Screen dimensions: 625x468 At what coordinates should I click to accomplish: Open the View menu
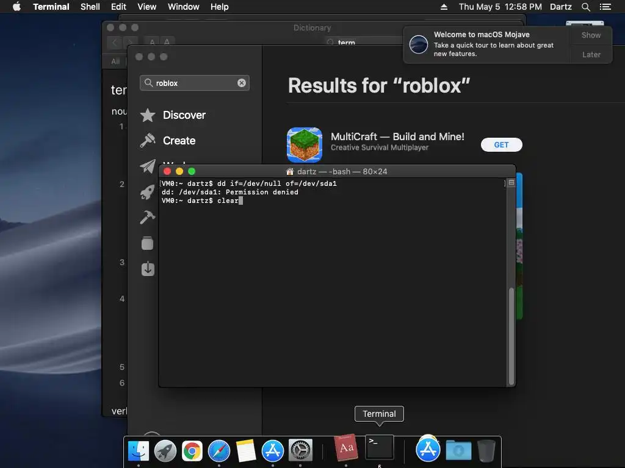146,7
